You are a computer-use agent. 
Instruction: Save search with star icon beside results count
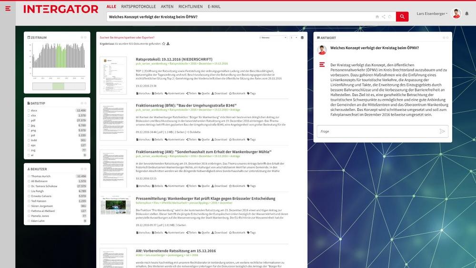[x=164, y=44]
